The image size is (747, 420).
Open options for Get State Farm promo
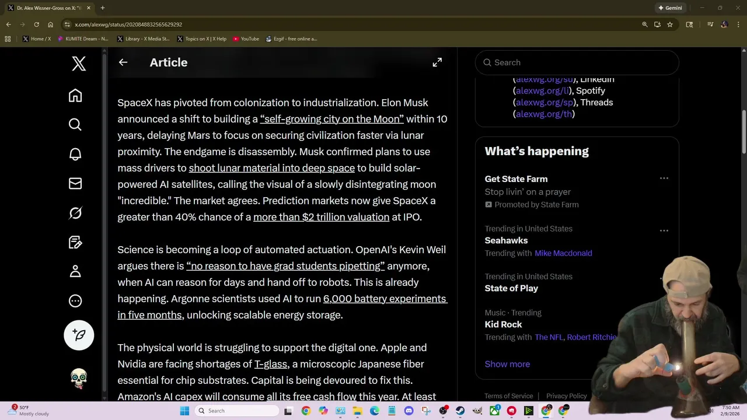click(664, 178)
